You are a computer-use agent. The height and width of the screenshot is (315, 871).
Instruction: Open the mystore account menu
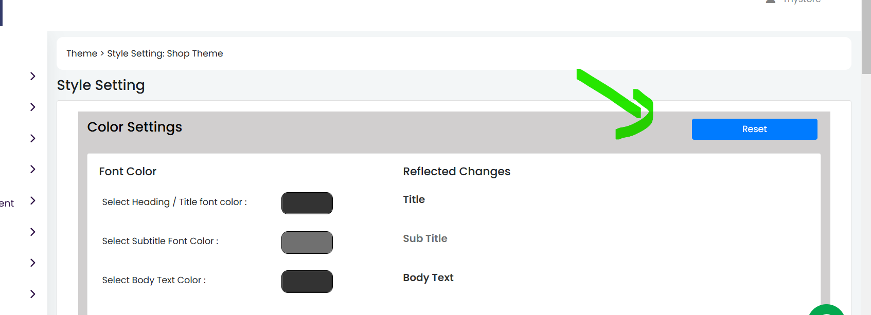click(802, 2)
